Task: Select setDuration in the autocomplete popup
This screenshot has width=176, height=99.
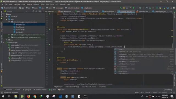Action: point(144,52)
